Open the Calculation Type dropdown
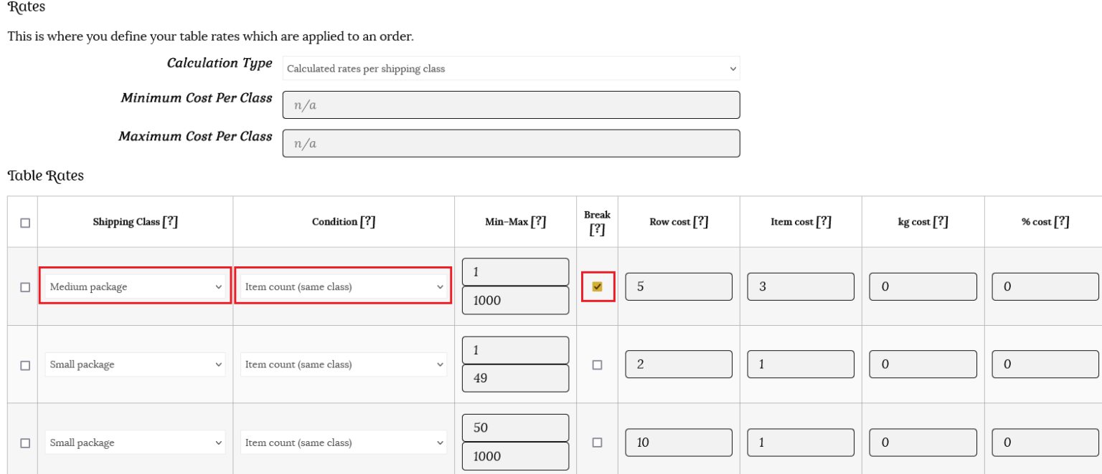Image resolution: width=1102 pixels, height=474 pixels. point(511,69)
